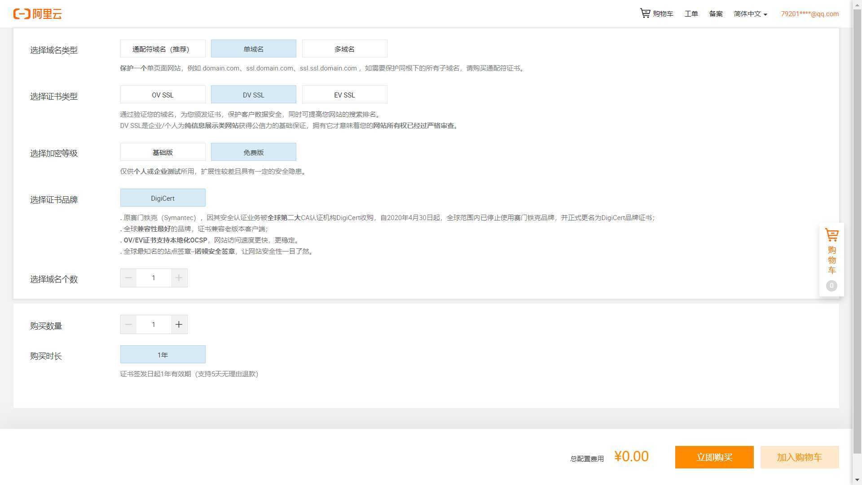Select 1年 purchase duration
Image resolution: width=862 pixels, height=485 pixels.
coord(163,354)
